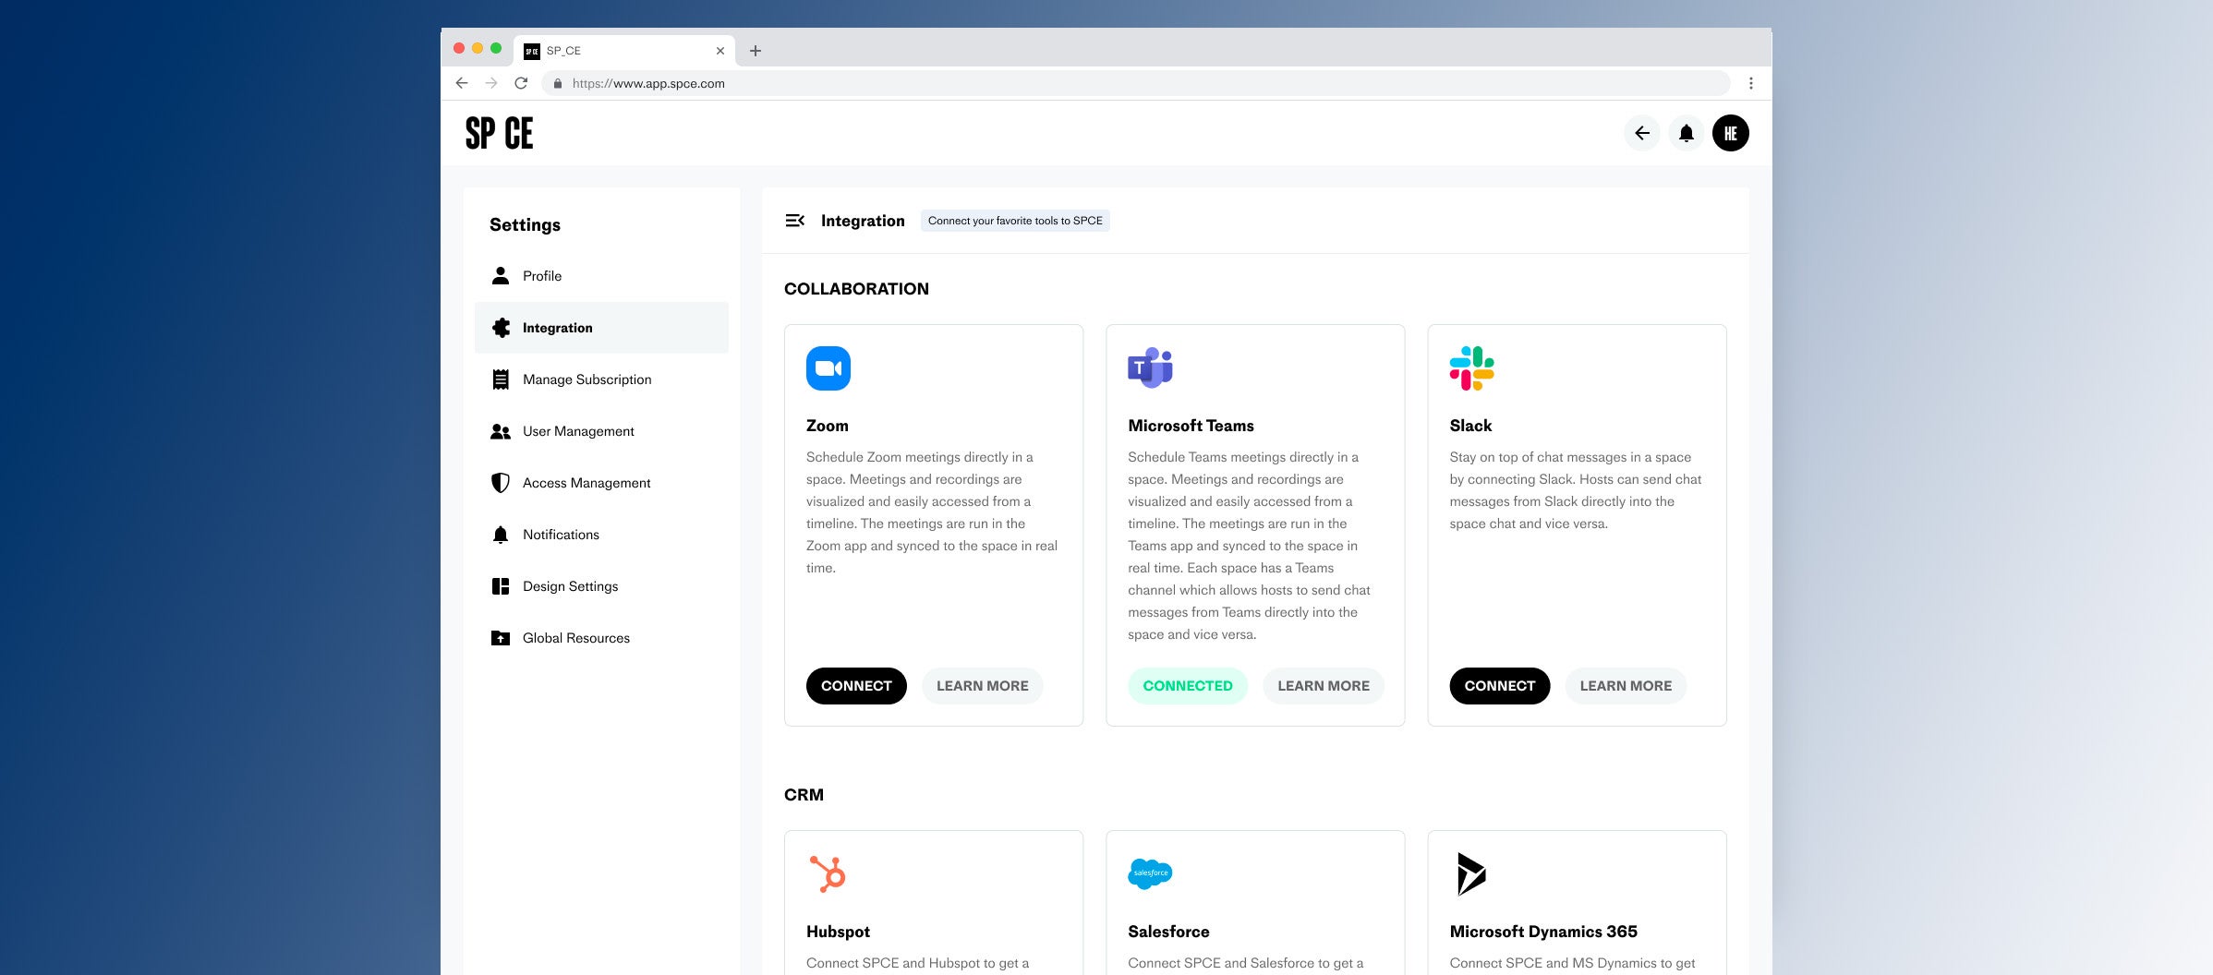Image resolution: width=2213 pixels, height=975 pixels.
Task: Click the Hubspot logo
Action: [828, 873]
